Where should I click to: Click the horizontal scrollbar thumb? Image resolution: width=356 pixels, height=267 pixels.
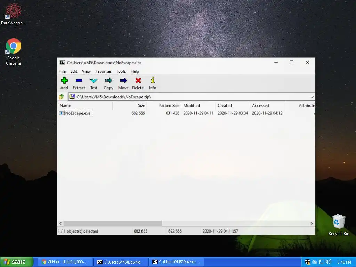pyautogui.click(x=113, y=224)
